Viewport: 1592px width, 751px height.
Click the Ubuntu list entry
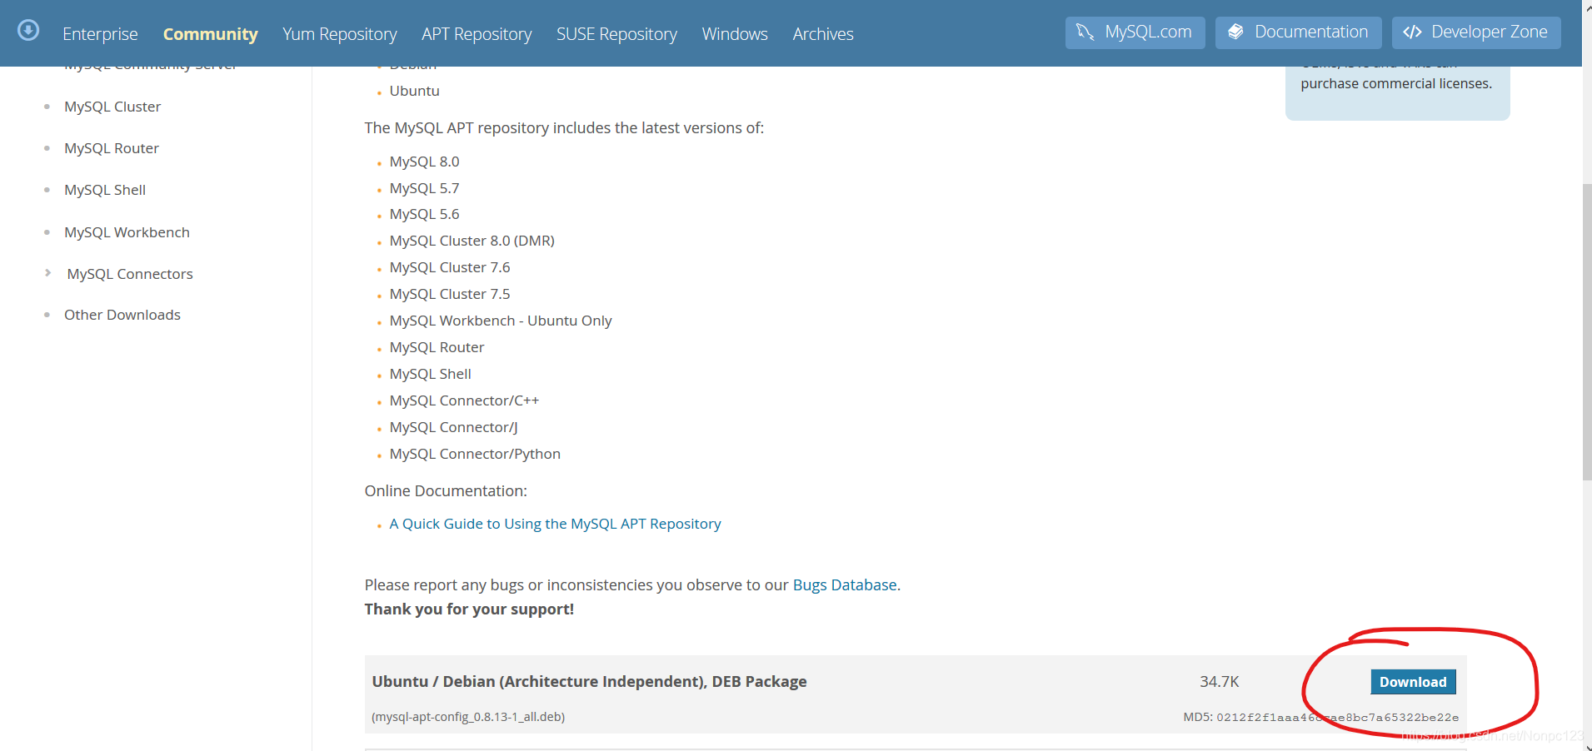point(414,91)
